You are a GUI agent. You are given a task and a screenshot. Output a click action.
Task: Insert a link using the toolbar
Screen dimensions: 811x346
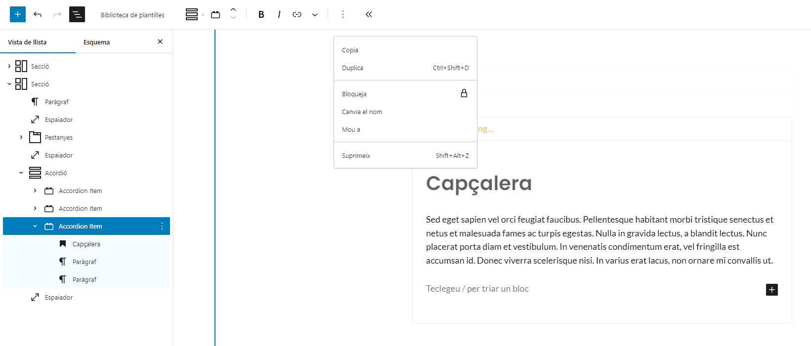pos(297,14)
